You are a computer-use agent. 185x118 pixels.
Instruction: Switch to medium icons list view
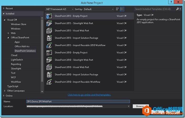[122, 9]
